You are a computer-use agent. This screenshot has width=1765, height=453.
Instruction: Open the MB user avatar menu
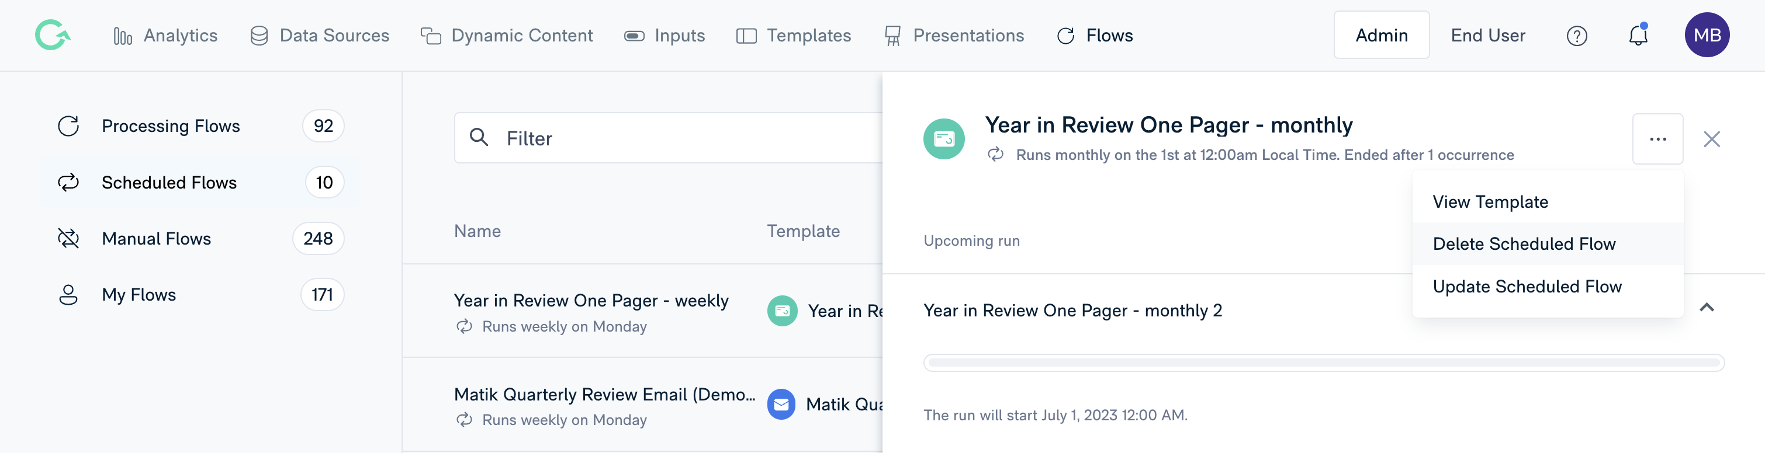click(1707, 35)
